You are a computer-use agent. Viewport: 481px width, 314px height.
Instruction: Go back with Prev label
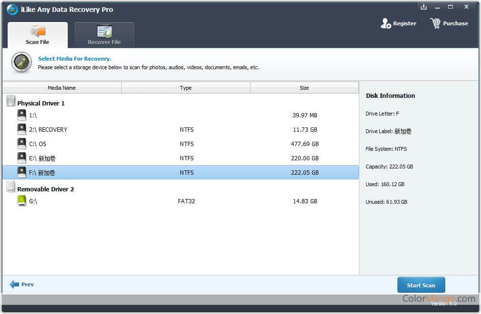click(28, 284)
